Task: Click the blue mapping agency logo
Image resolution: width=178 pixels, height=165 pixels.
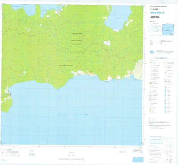Action: 152,52
